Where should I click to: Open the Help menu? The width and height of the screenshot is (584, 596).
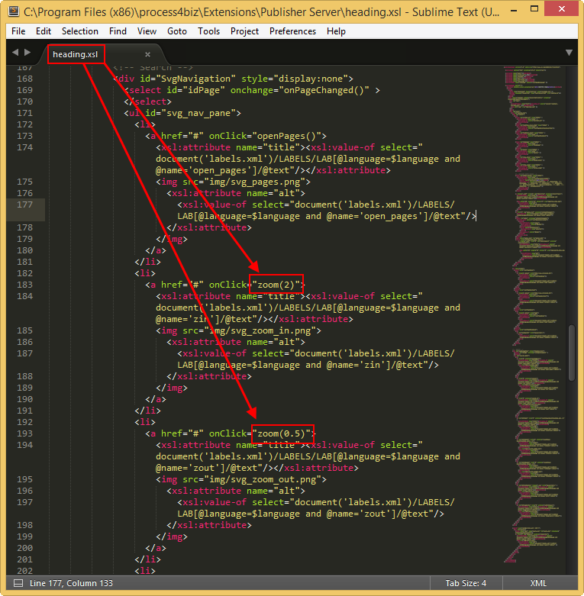click(336, 31)
